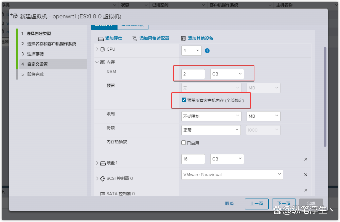Open the CPU count dropdown showing 4

coord(191,50)
